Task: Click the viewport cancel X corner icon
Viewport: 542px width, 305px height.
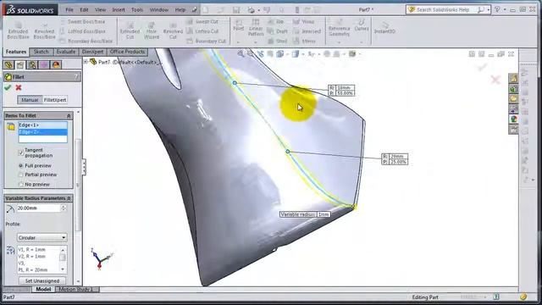Action: click(x=495, y=80)
